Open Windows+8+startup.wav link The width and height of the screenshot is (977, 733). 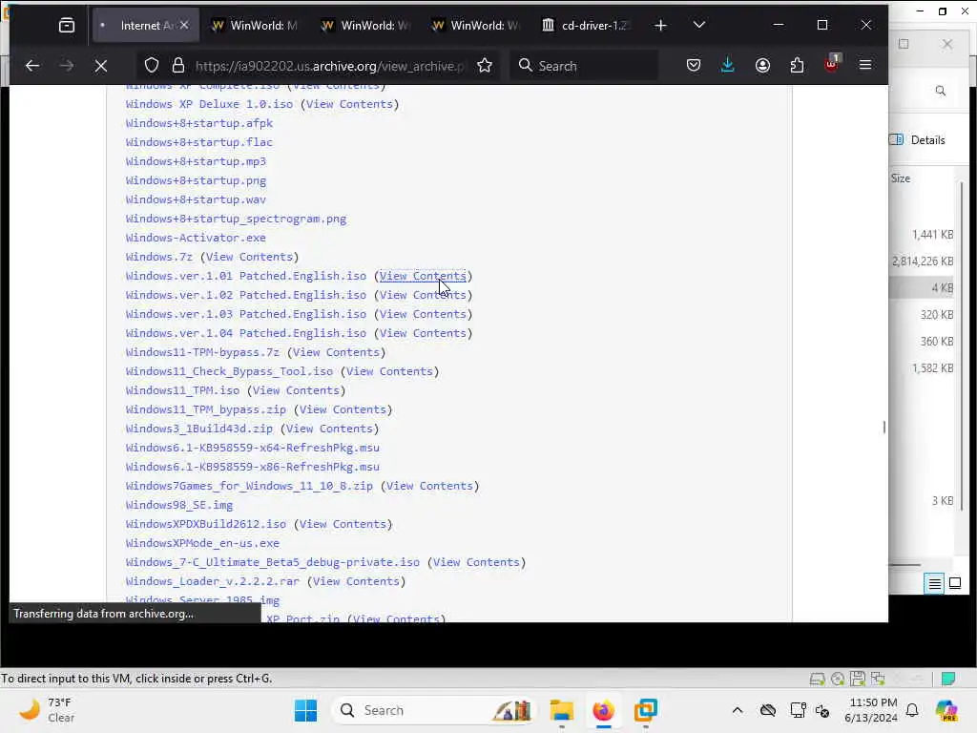(196, 199)
